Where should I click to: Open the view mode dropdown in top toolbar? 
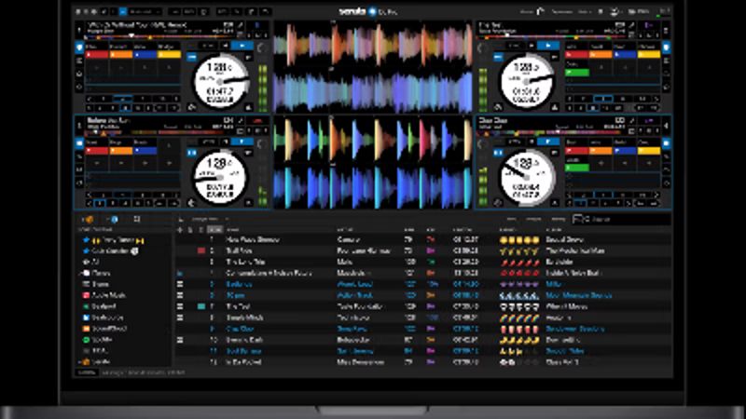[x=145, y=11]
